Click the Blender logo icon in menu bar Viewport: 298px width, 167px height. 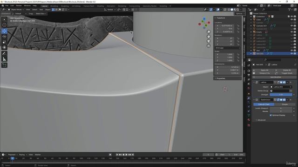coord(3,6)
